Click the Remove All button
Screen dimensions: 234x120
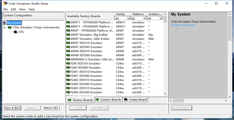coord(51,108)
